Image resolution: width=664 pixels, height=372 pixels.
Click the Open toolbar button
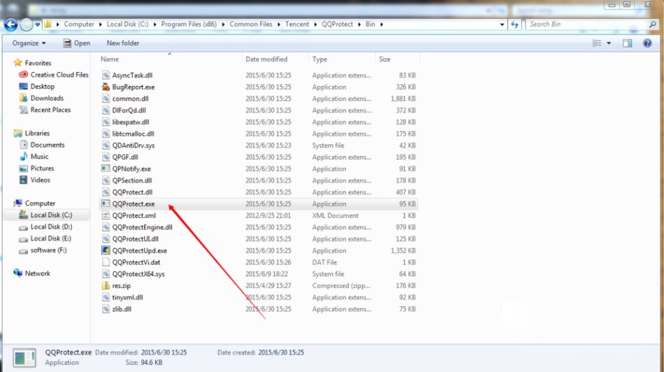tap(76, 43)
